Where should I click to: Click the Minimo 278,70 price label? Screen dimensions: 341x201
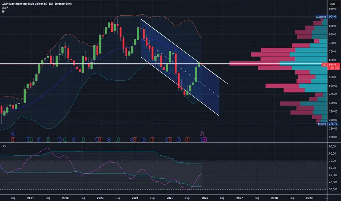[x=328, y=124]
